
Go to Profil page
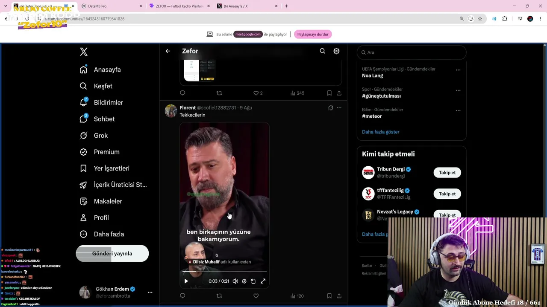tap(94, 217)
